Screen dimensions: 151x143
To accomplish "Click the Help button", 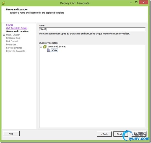I will 11,134.
